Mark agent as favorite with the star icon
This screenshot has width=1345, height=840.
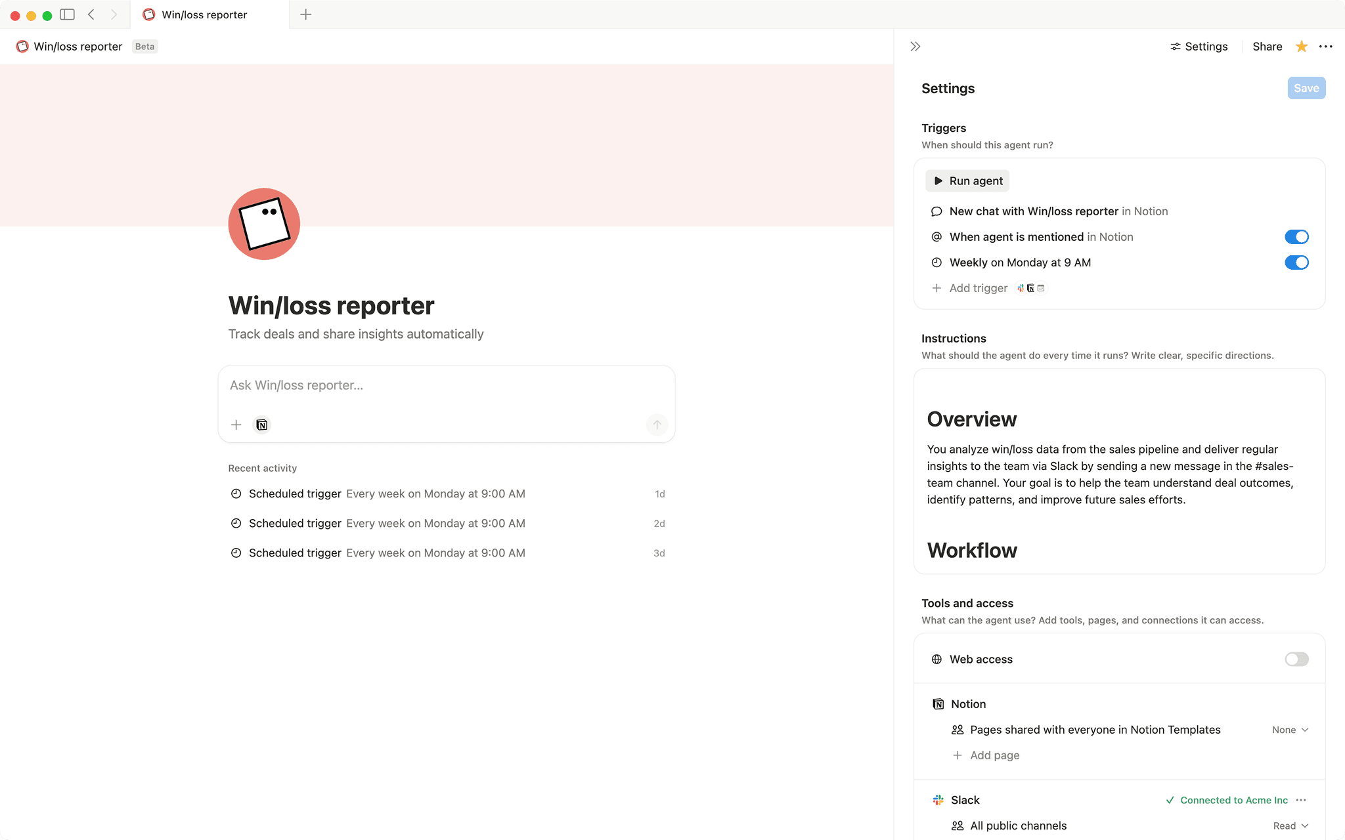pyautogui.click(x=1301, y=47)
